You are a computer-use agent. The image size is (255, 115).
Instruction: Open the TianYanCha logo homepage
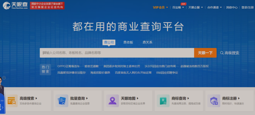[x=15, y=6]
